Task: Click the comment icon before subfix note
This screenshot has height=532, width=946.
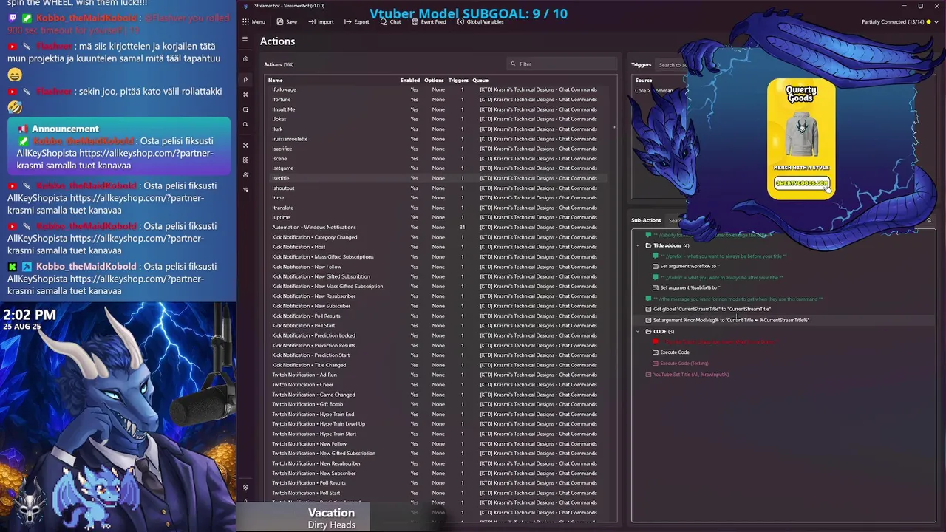Action: (x=655, y=277)
